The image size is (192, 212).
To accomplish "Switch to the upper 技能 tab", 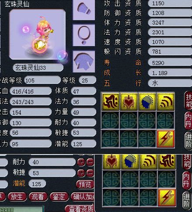I will (x=189, y=101).
